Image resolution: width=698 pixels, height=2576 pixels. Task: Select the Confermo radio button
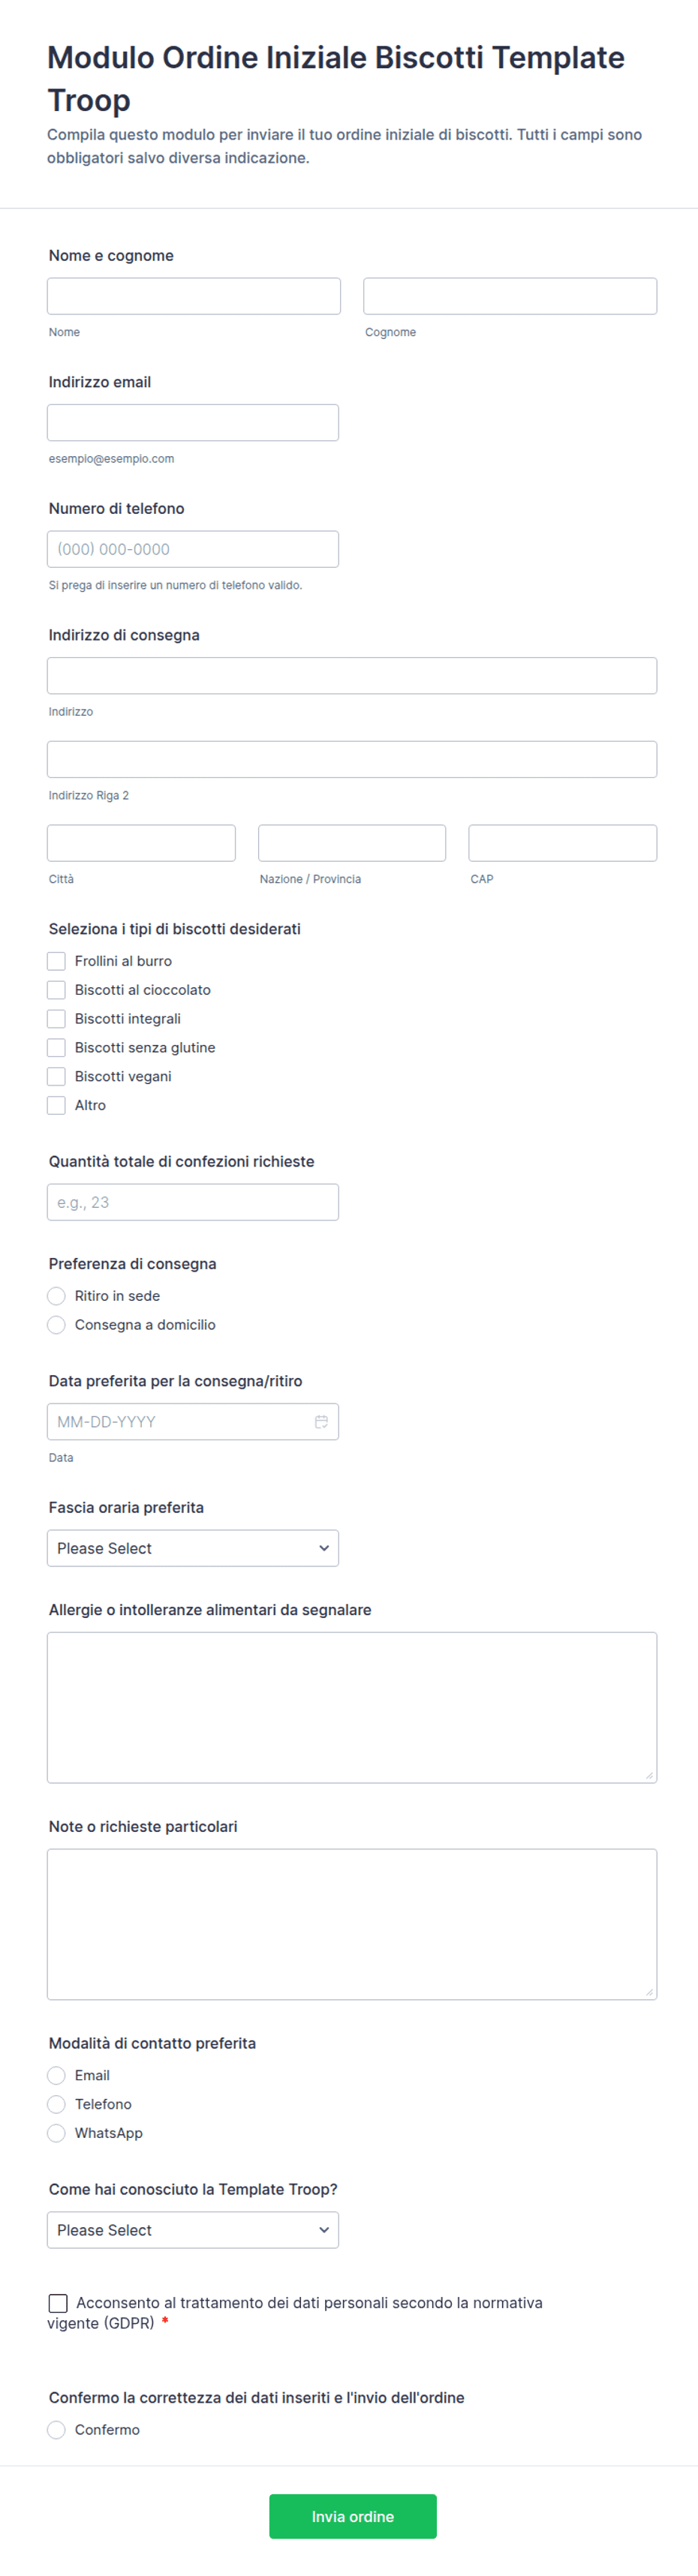(x=56, y=2430)
